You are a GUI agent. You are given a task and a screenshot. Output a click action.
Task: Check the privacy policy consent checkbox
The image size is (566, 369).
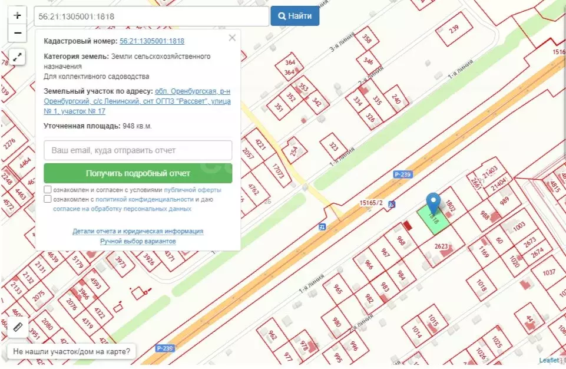point(48,199)
